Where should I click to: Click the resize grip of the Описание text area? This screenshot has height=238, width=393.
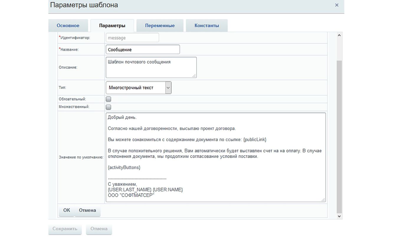194,76
